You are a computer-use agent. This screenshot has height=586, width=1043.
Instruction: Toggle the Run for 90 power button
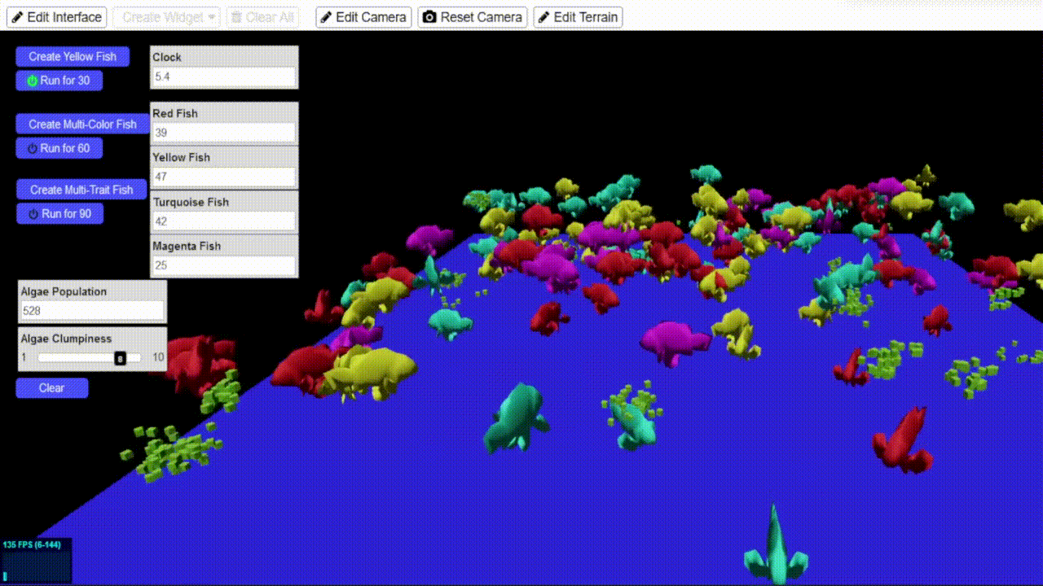[59, 214]
